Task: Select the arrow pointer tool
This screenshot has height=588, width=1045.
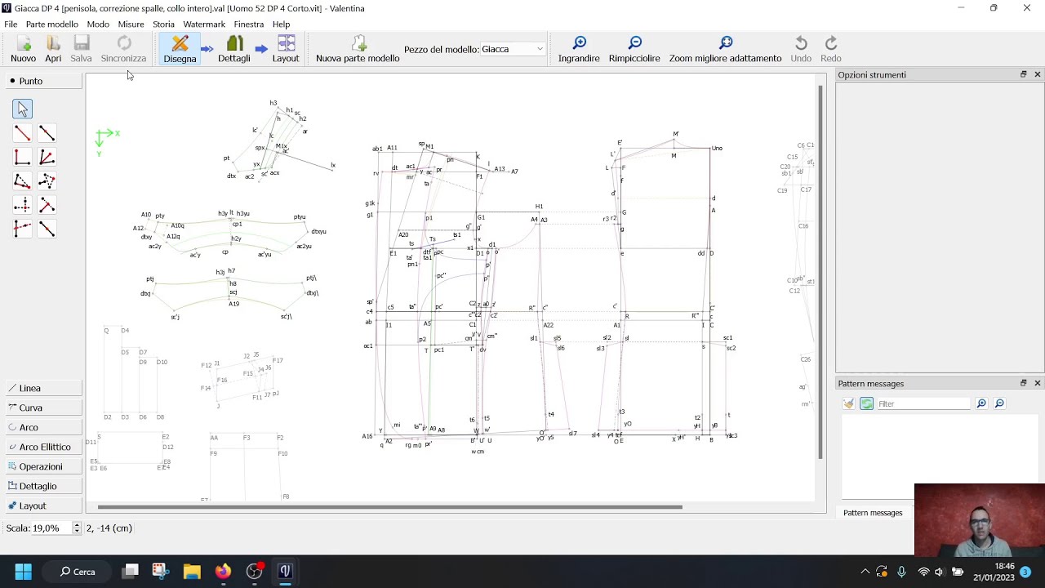Action: pos(22,109)
